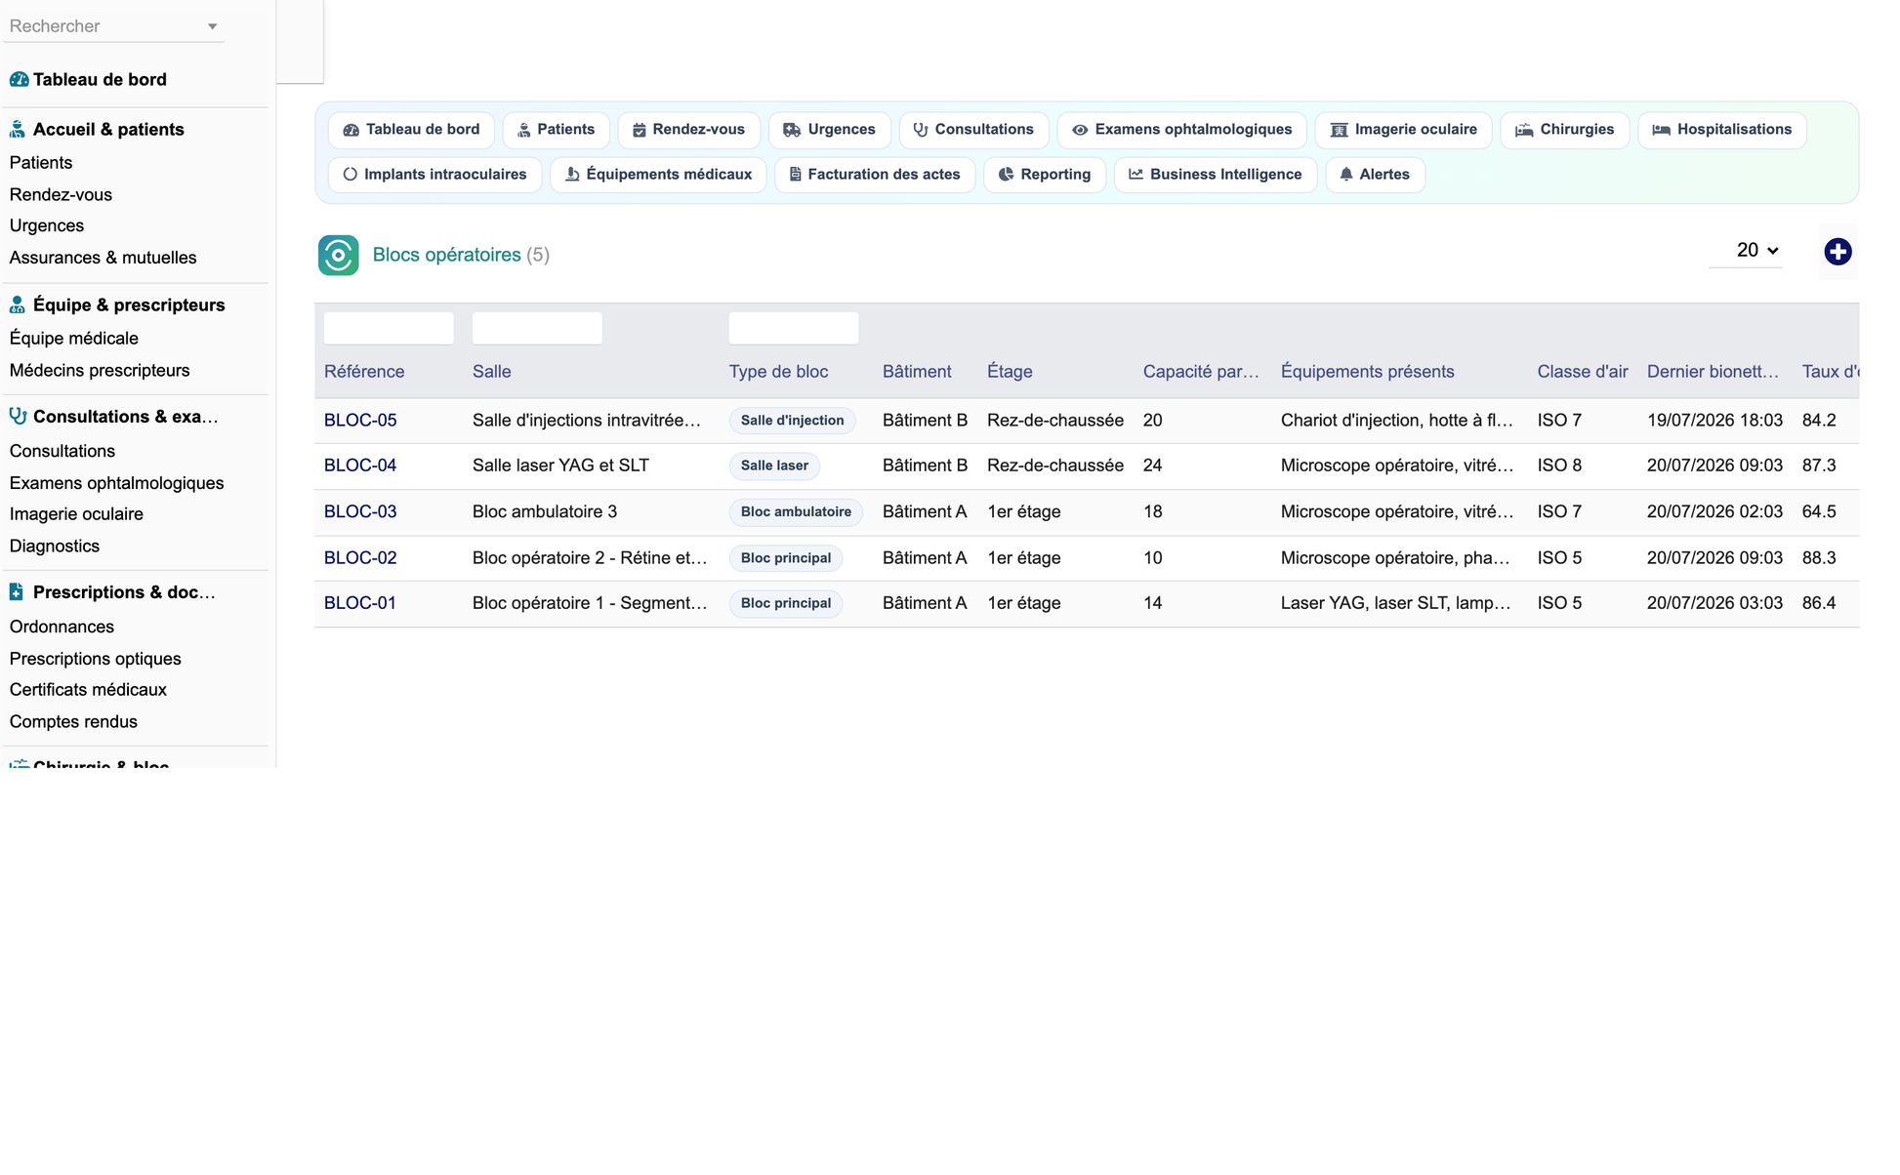Open the BLOC-02 reference link
The height and width of the screenshot is (1175, 1900).
(360, 558)
